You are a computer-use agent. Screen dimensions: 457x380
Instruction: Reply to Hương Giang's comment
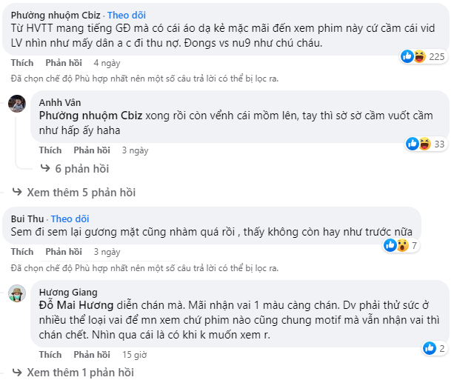tap(91, 354)
